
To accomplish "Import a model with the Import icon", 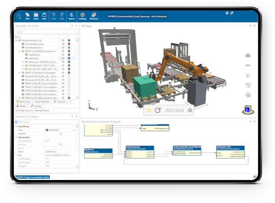I will [72, 16].
